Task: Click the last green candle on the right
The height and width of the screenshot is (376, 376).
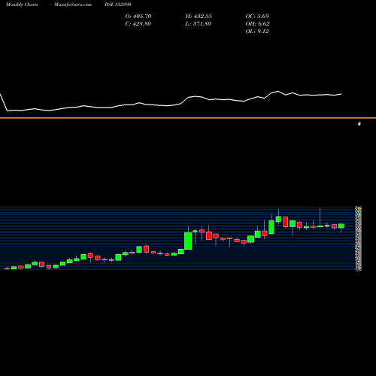Action: coord(341,226)
